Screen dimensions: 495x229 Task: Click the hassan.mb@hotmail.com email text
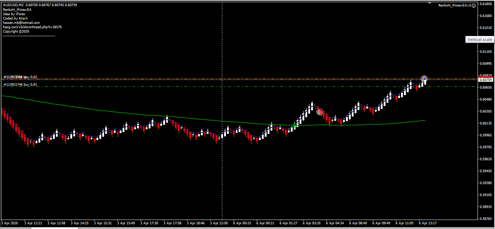[21, 23]
